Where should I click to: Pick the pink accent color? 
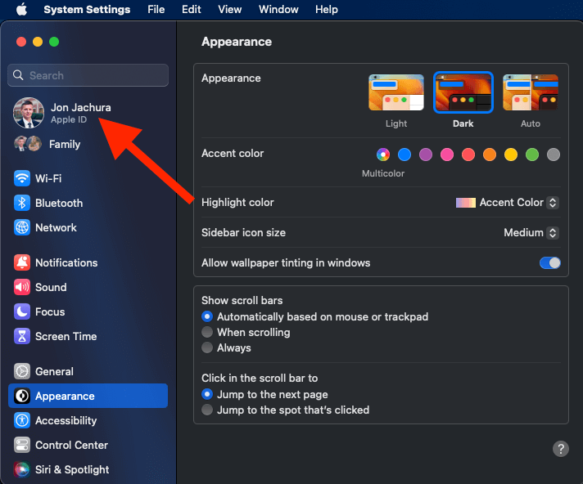coord(447,155)
